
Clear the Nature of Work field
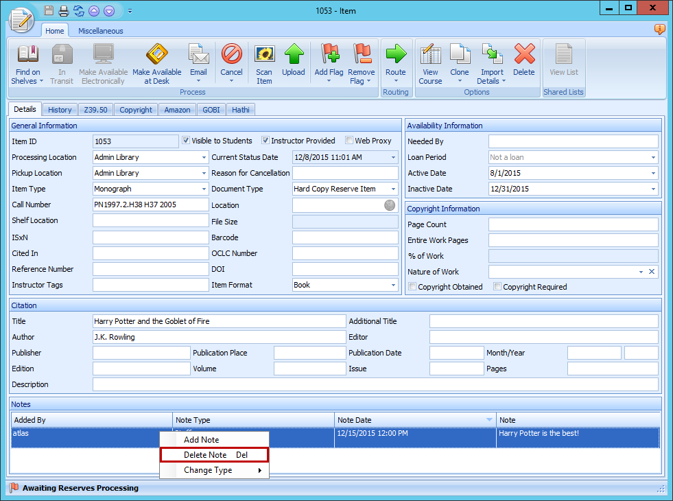[x=652, y=272]
